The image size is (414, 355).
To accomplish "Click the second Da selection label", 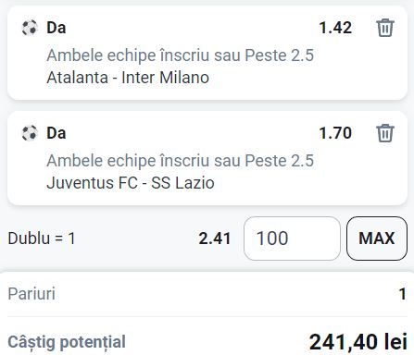I will pos(56,133).
